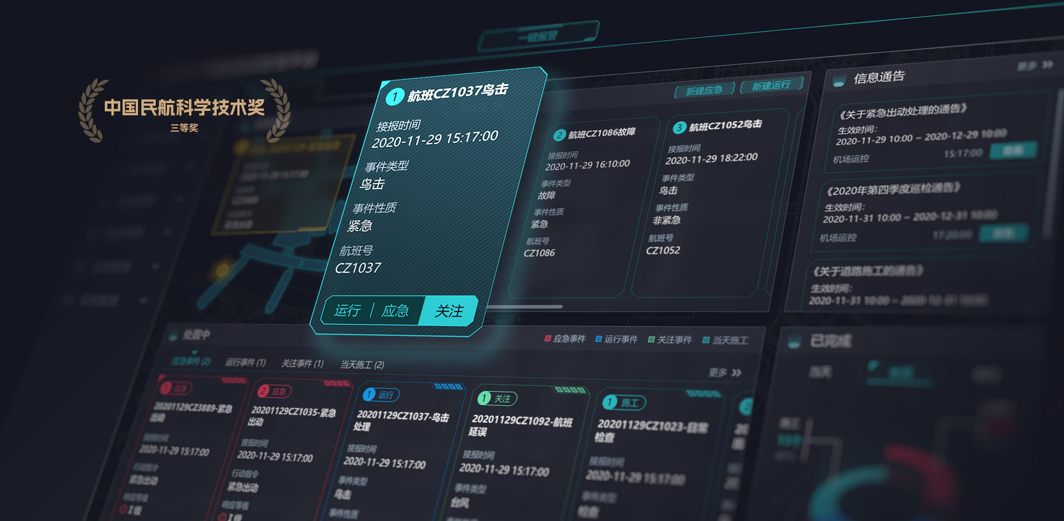1064x521 pixels.
Task: Click the yellow hexagon marker on the map
Action: coord(222,270)
